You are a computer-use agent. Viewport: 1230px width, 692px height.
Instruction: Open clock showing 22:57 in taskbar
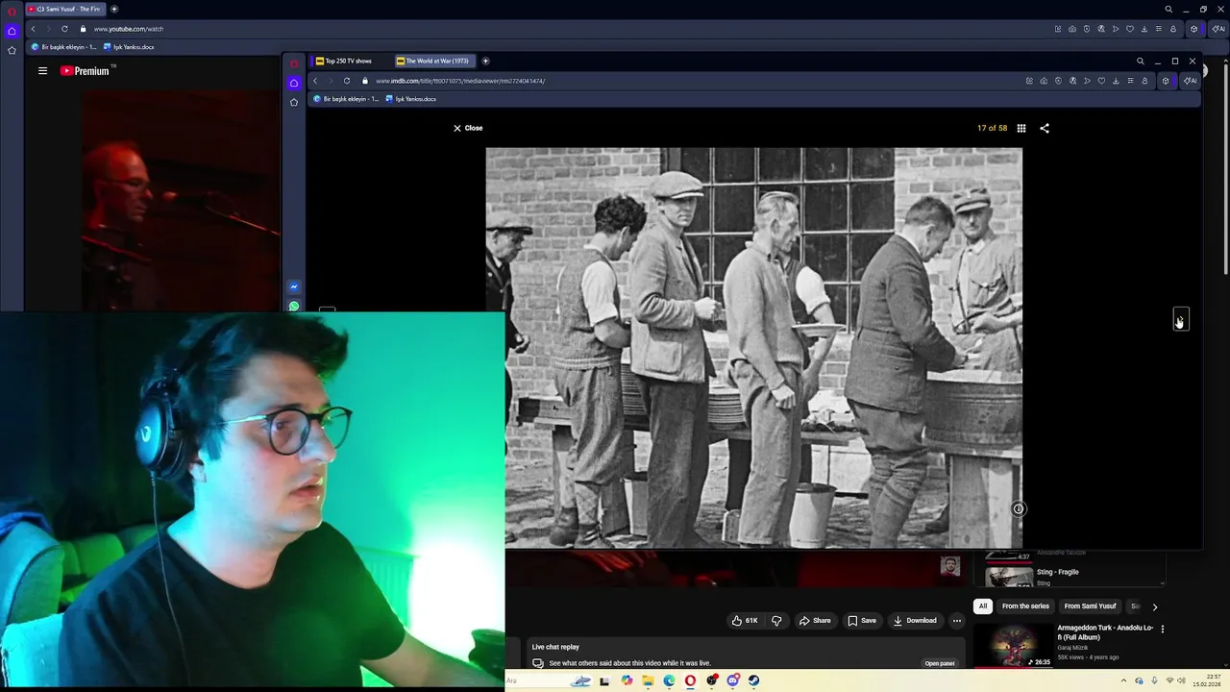(x=1207, y=680)
